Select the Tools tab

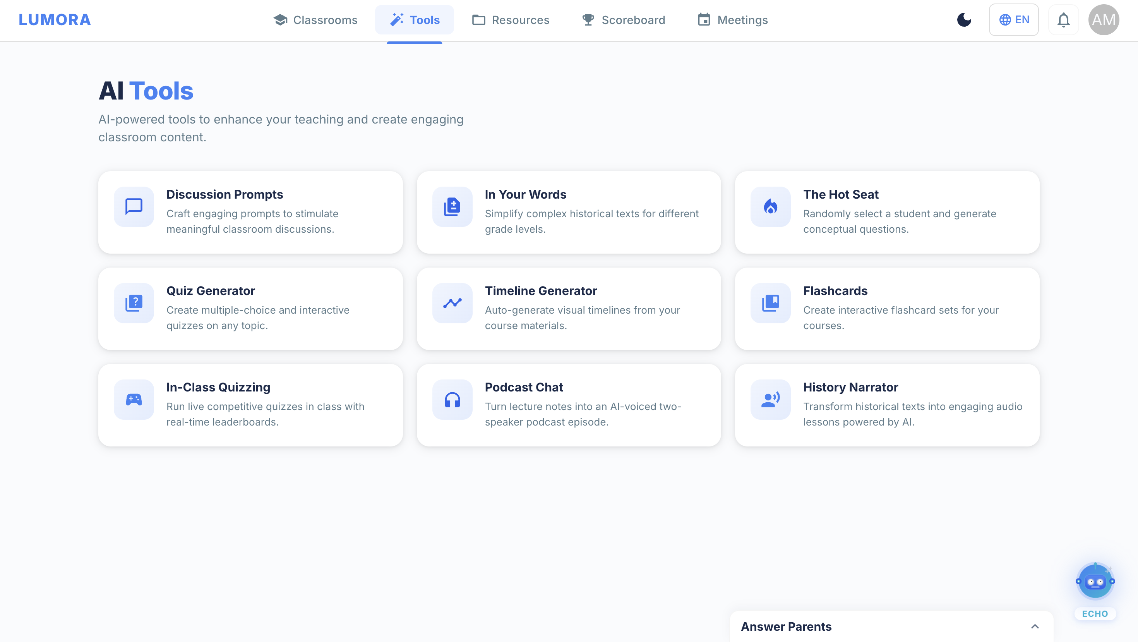tap(415, 20)
